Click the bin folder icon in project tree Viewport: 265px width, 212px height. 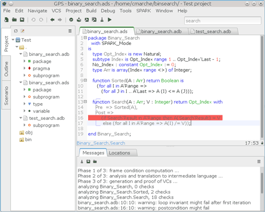coord(21,139)
